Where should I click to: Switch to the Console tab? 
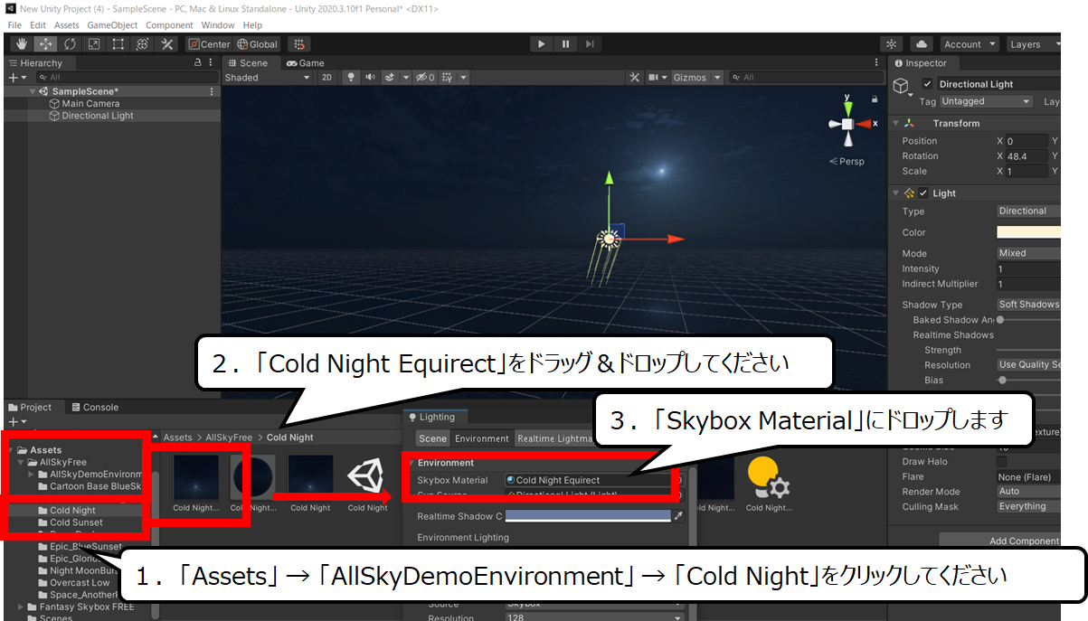click(x=95, y=407)
